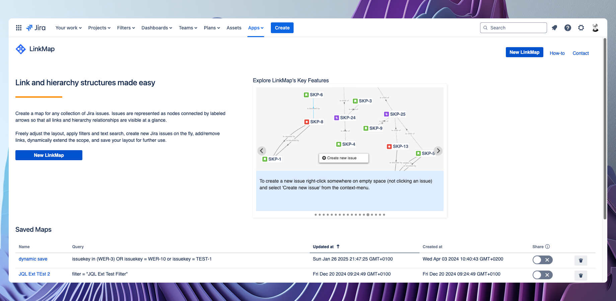Toggle sharing for dynamic save map
616x301 pixels.
[543, 260]
